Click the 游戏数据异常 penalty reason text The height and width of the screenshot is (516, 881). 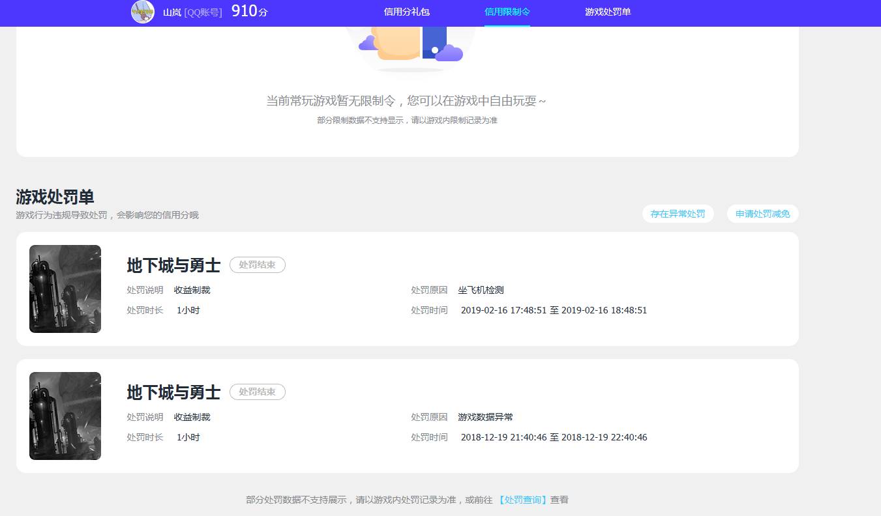[x=485, y=417]
